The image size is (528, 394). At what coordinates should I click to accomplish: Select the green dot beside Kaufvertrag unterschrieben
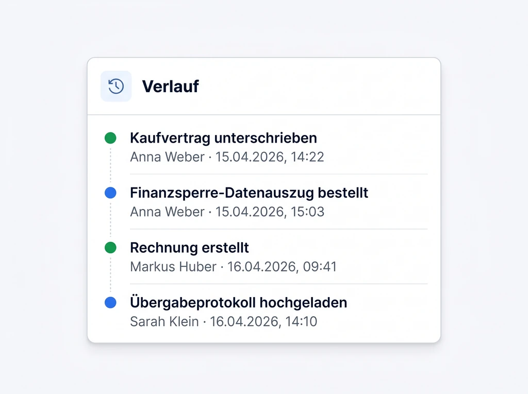[x=110, y=138]
